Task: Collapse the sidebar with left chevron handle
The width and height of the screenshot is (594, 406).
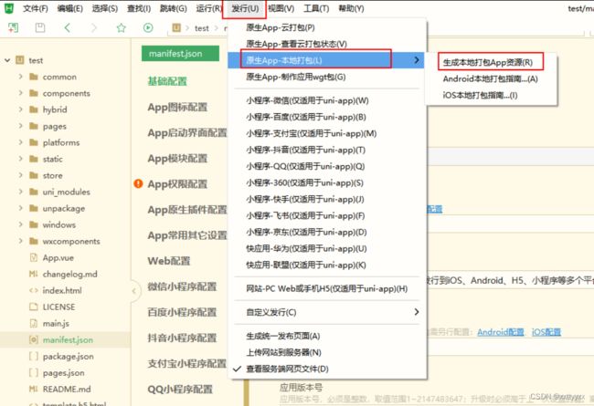Action: click(x=134, y=291)
